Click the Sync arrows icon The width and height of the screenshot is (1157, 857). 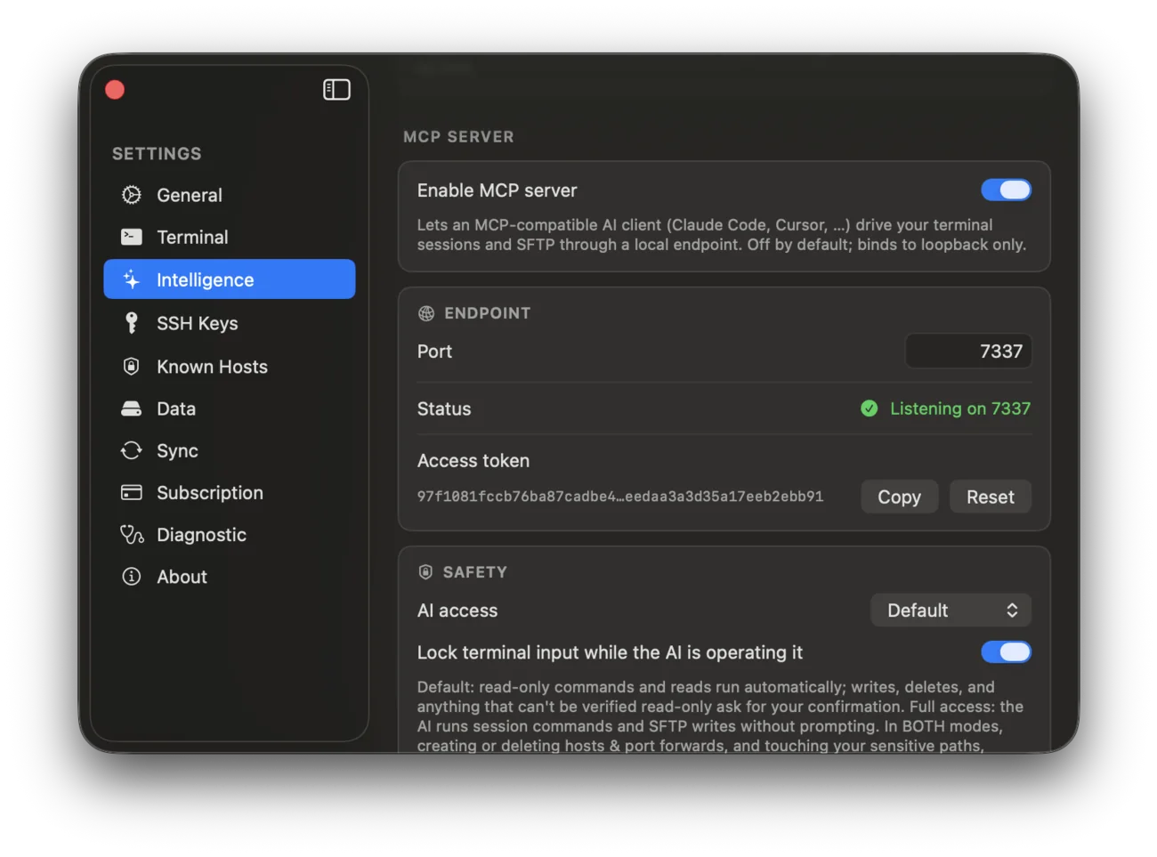[132, 450]
